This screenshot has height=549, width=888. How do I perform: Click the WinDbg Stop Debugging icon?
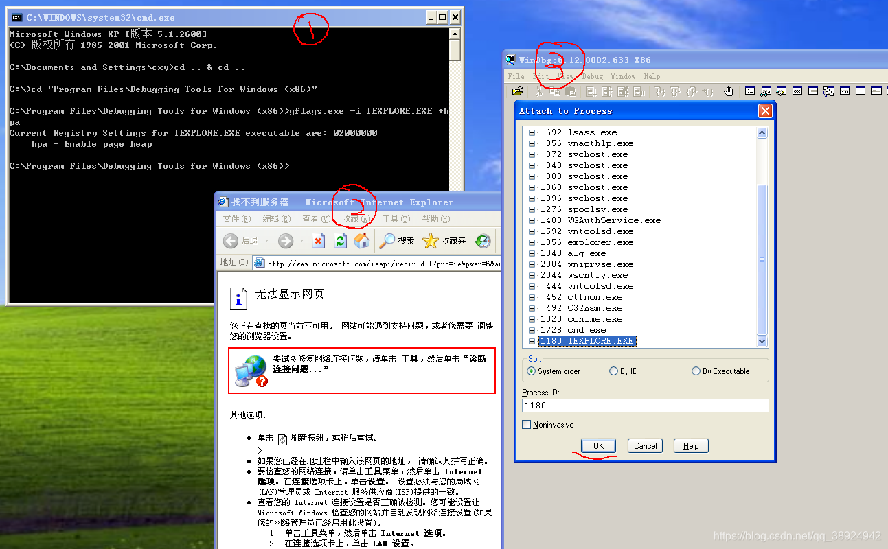622,91
